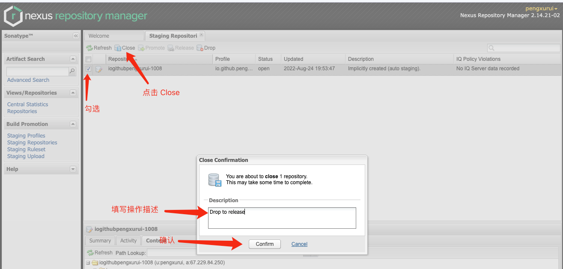
Task: Click Refresh in the Content tab toolbar
Action: [100, 253]
